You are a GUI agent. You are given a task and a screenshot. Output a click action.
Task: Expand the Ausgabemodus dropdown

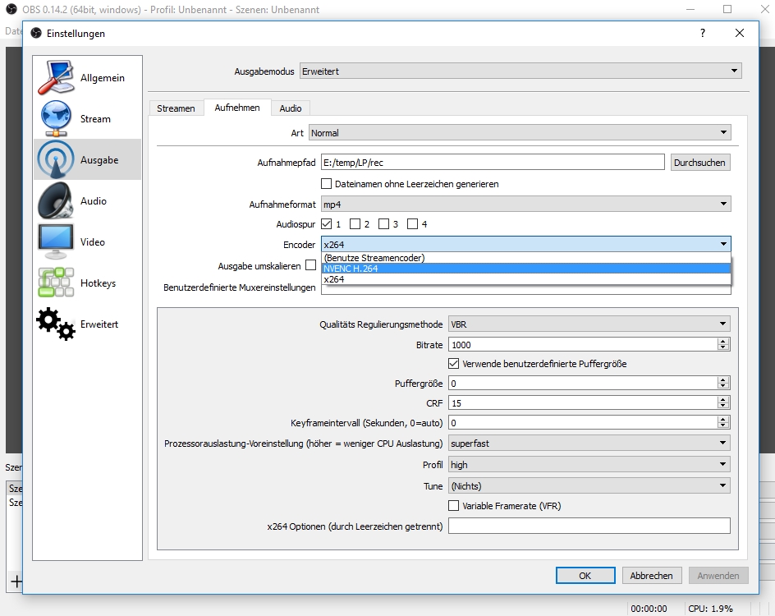pyautogui.click(x=520, y=71)
